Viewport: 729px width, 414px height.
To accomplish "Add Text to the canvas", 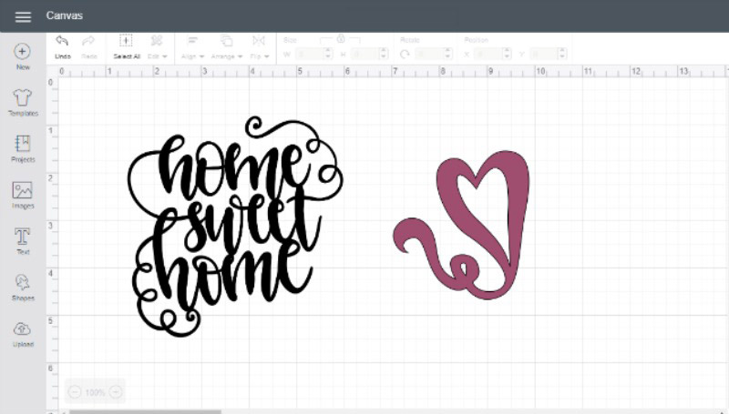I will pyautogui.click(x=23, y=241).
